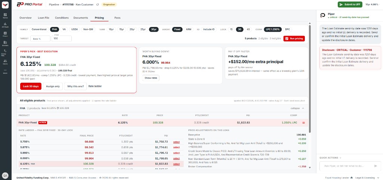Set lock period to 45 days

[248, 29]
